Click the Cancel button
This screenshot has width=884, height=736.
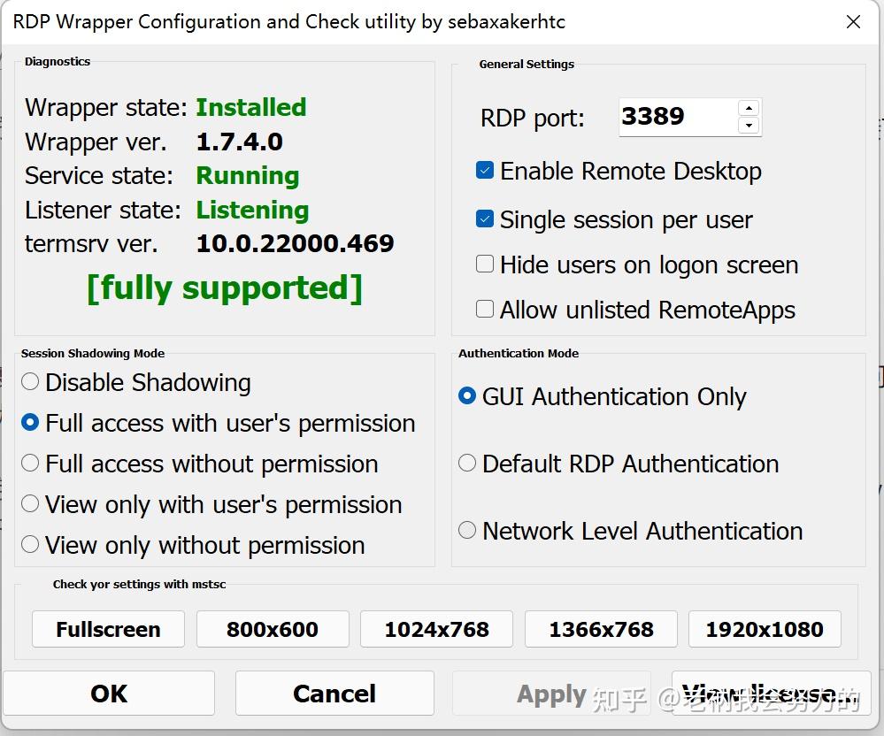[334, 694]
